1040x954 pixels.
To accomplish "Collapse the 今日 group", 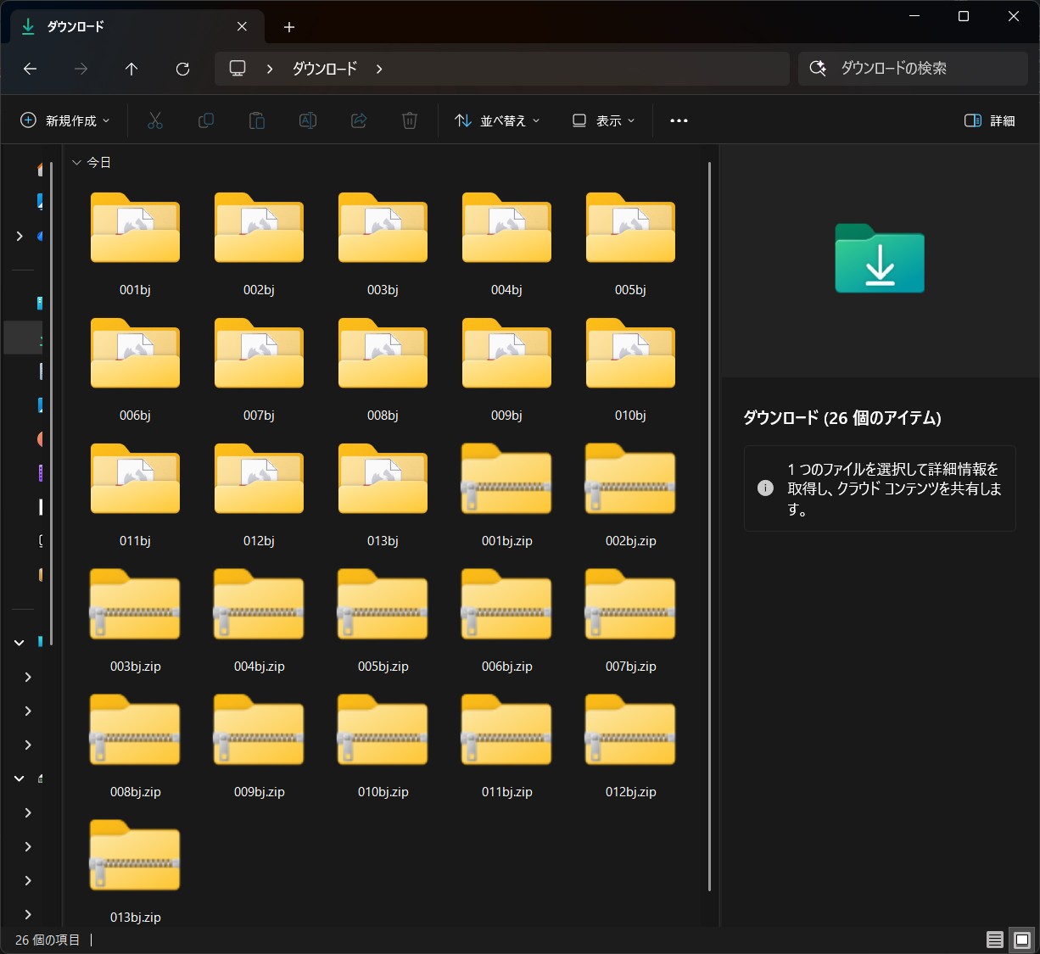I will click(76, 162).
